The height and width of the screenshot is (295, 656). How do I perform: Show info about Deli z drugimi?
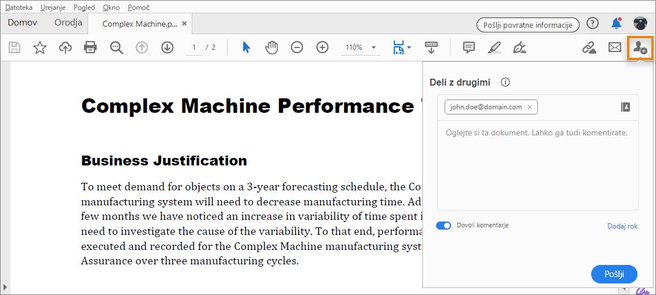[505, 82]
